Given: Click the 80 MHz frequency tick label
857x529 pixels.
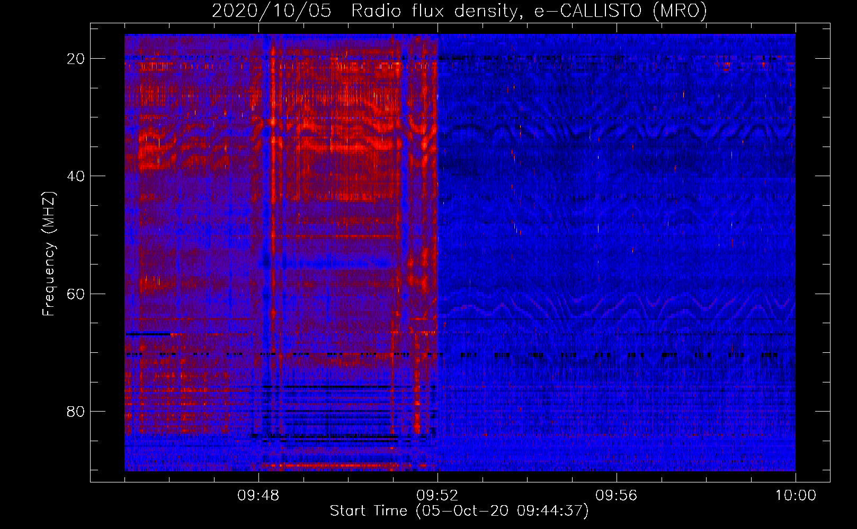Looking at the screenshot, I should [x=76, y=411].
